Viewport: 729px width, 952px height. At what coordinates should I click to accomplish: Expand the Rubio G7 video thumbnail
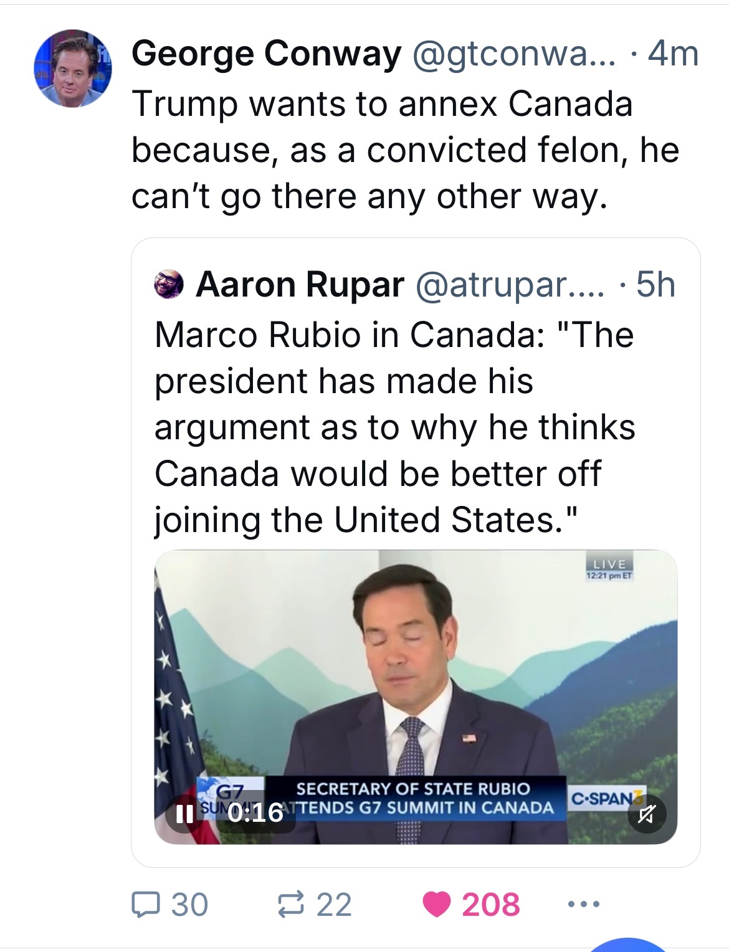pos(416,685)
